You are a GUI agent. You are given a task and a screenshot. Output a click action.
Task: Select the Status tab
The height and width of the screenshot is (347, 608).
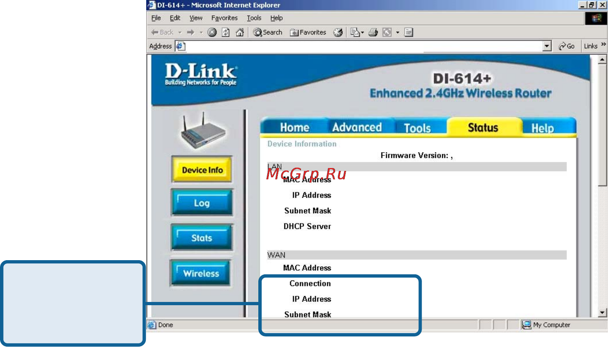point(483,127)
